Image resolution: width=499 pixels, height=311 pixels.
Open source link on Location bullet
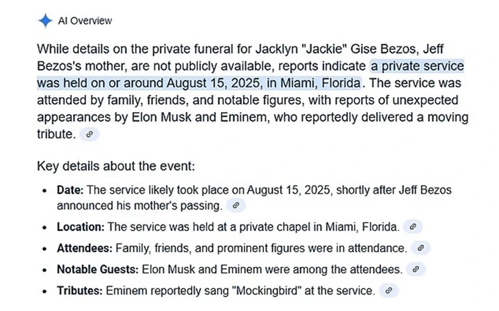point(413,227)
